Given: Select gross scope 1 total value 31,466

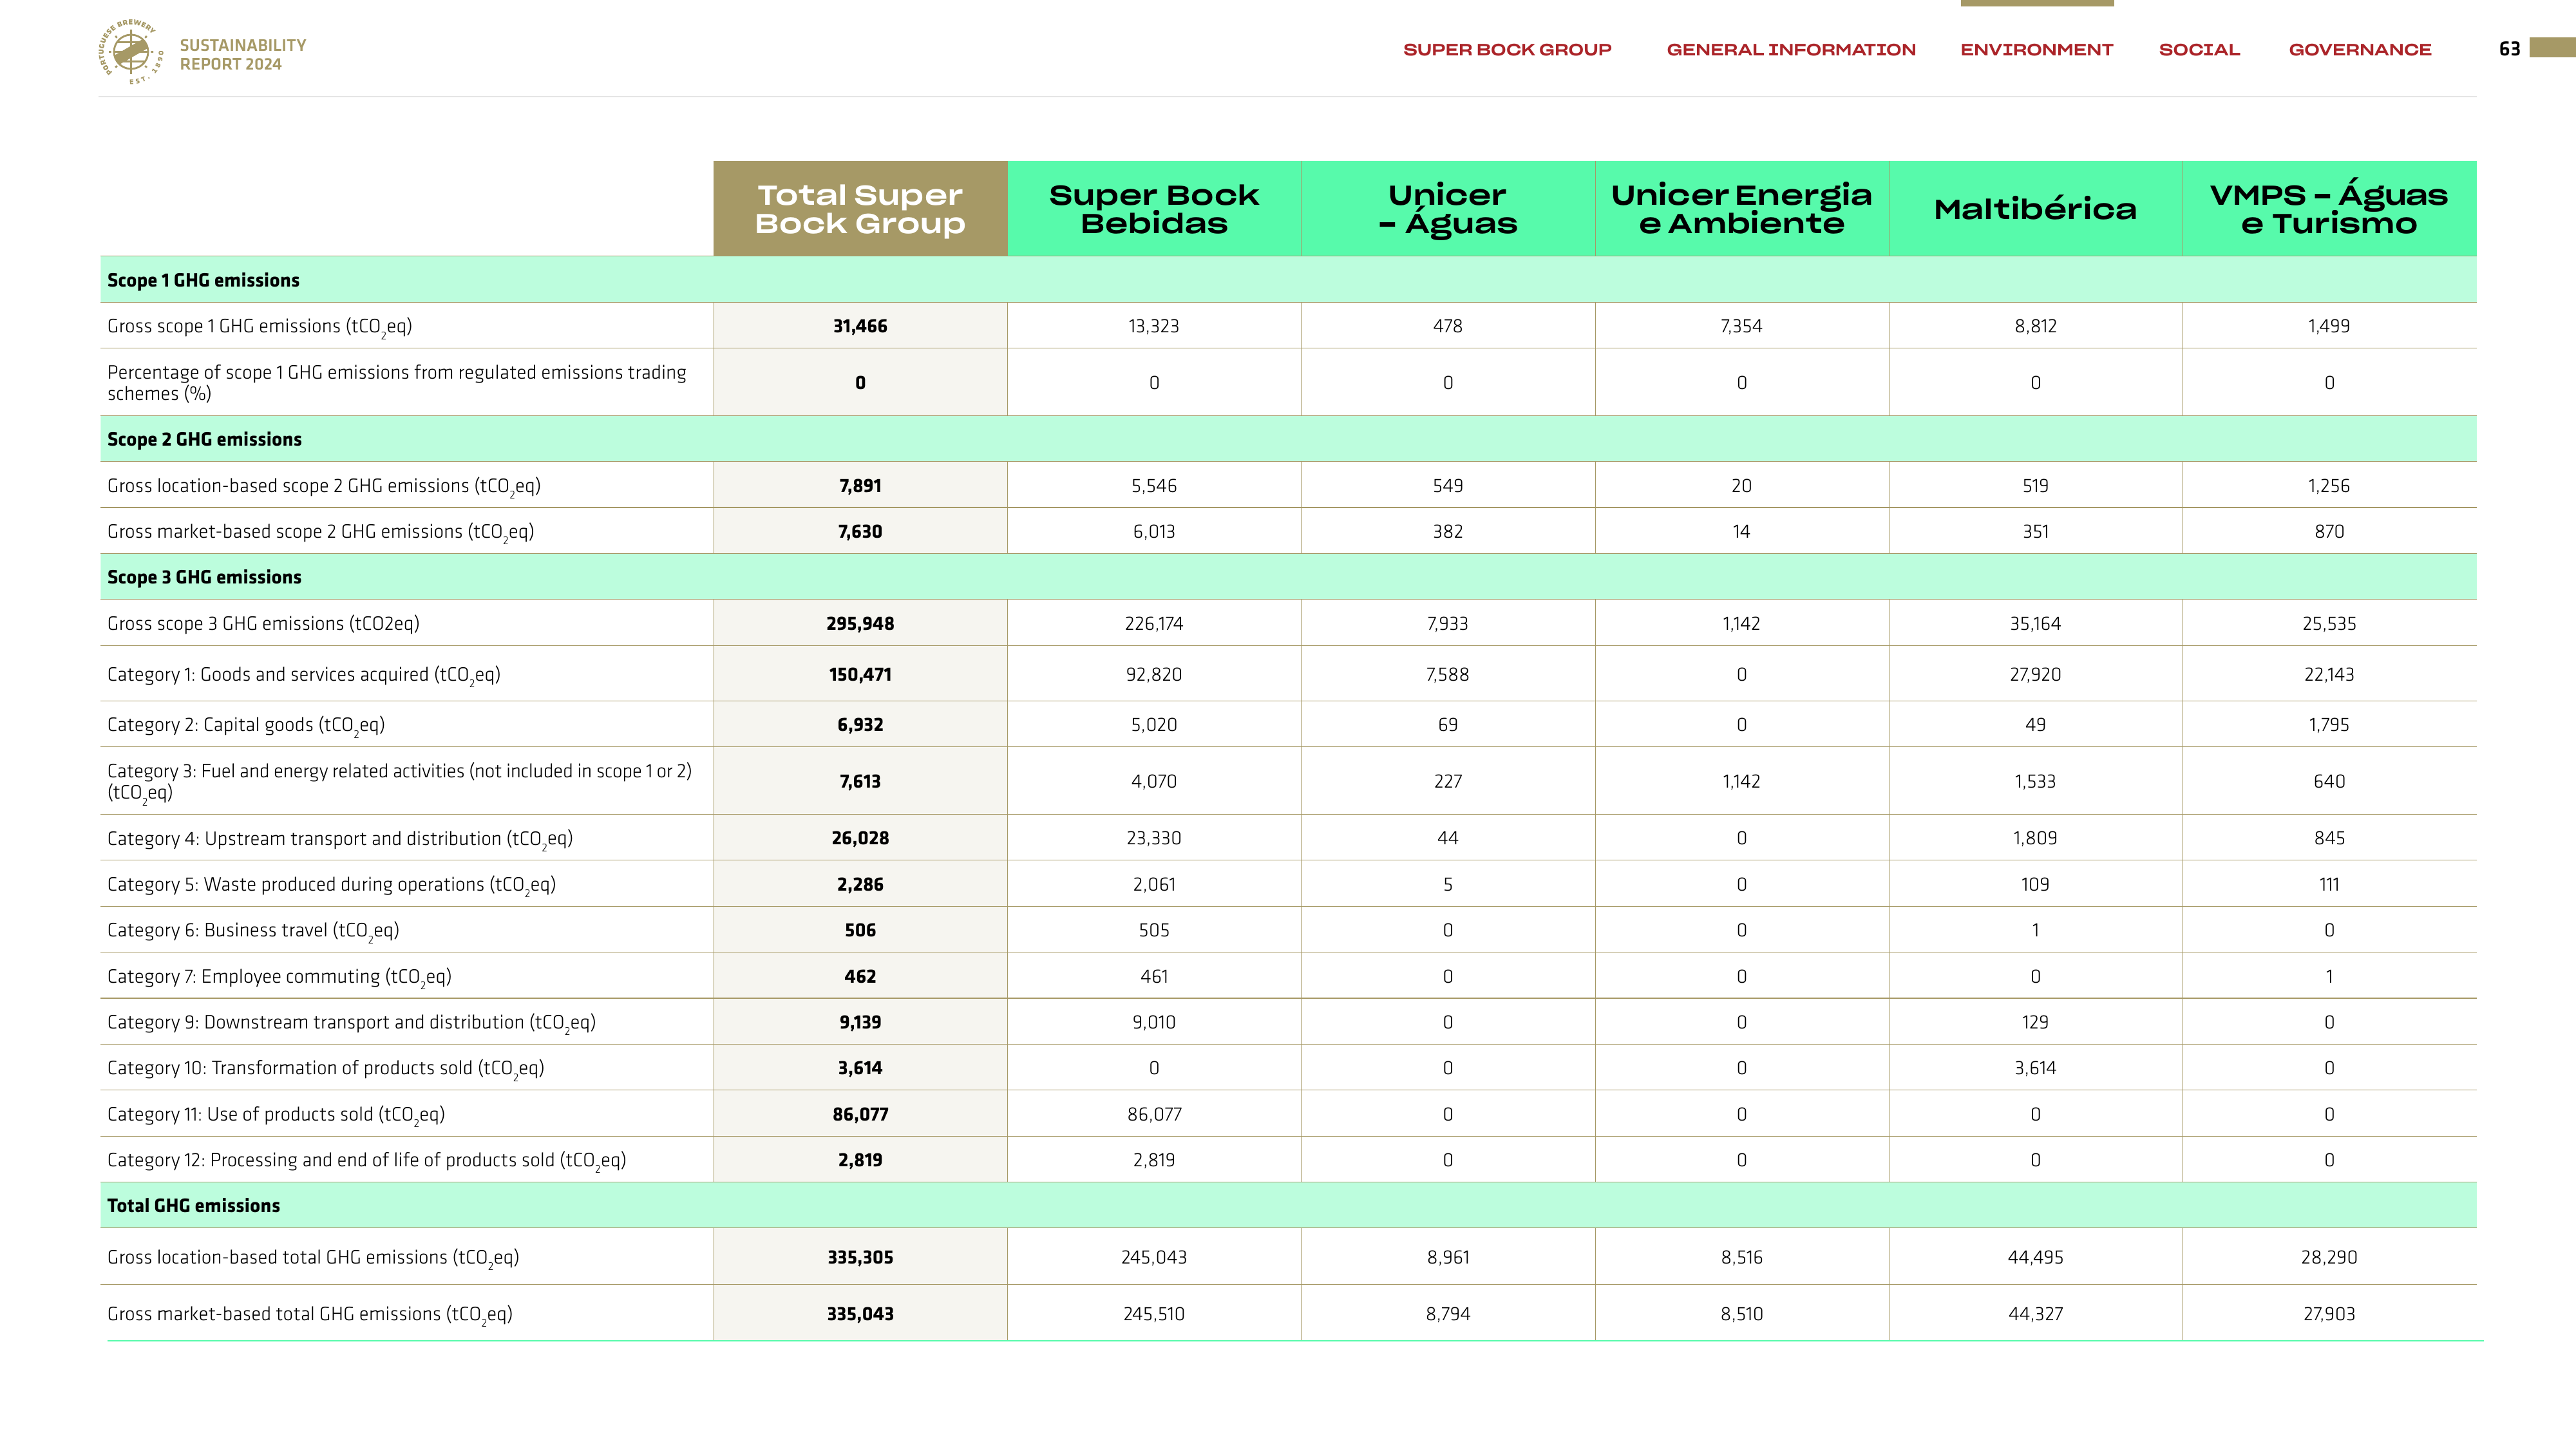Looking at the screenshot, I should click(860, 326).
